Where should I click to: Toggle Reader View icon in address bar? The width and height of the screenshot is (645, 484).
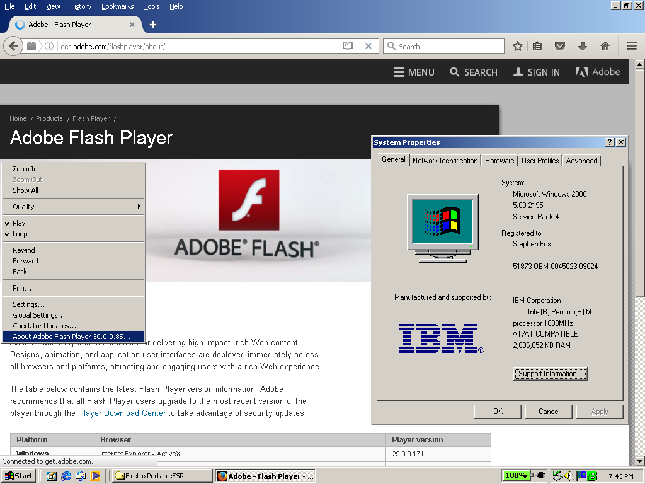coord(347,46)
